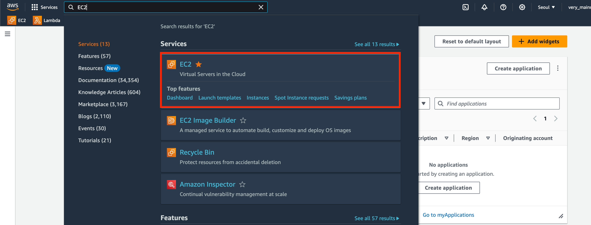Favorite EC2 Image Builder with star
591x225 pixels.
tap(243, 120)
